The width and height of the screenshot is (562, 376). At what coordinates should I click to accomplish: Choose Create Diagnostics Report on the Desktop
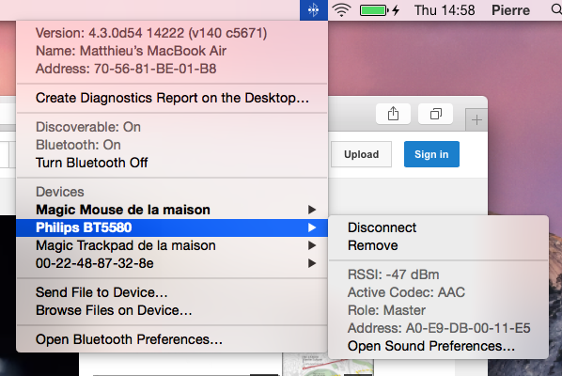click(172, 98)
